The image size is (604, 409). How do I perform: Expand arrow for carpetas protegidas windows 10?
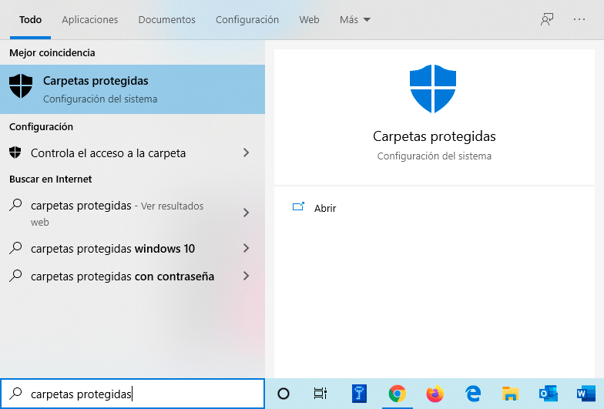point(247,248)
